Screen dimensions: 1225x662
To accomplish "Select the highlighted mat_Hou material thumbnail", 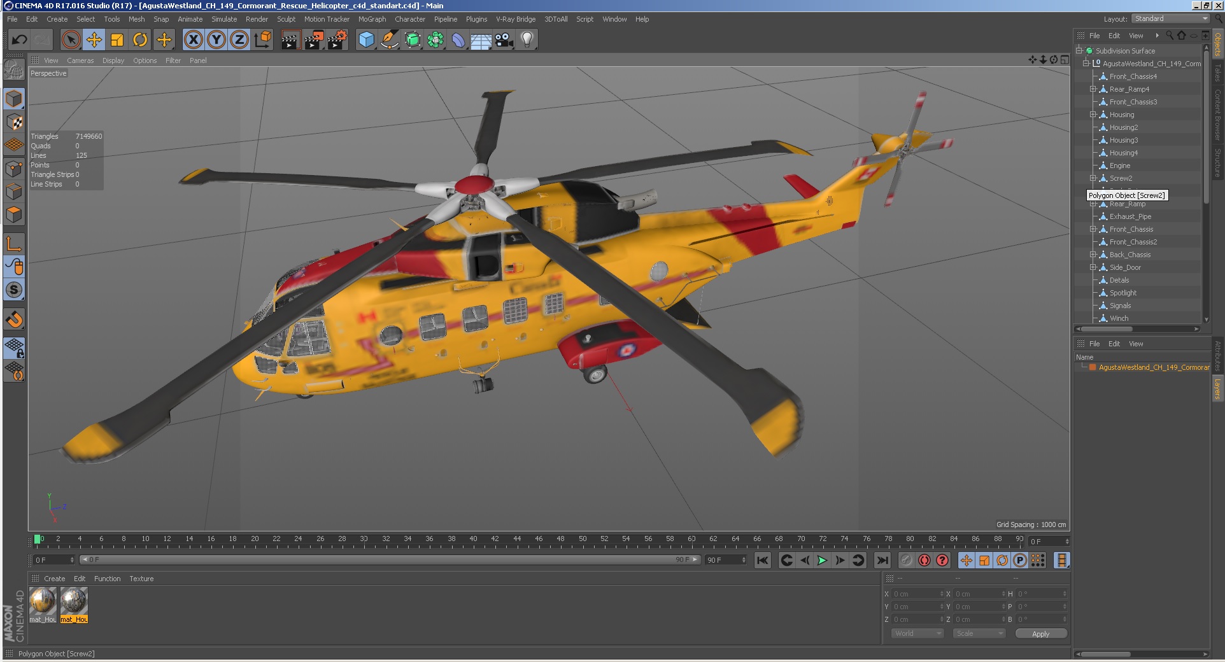I will coord(74,604).
